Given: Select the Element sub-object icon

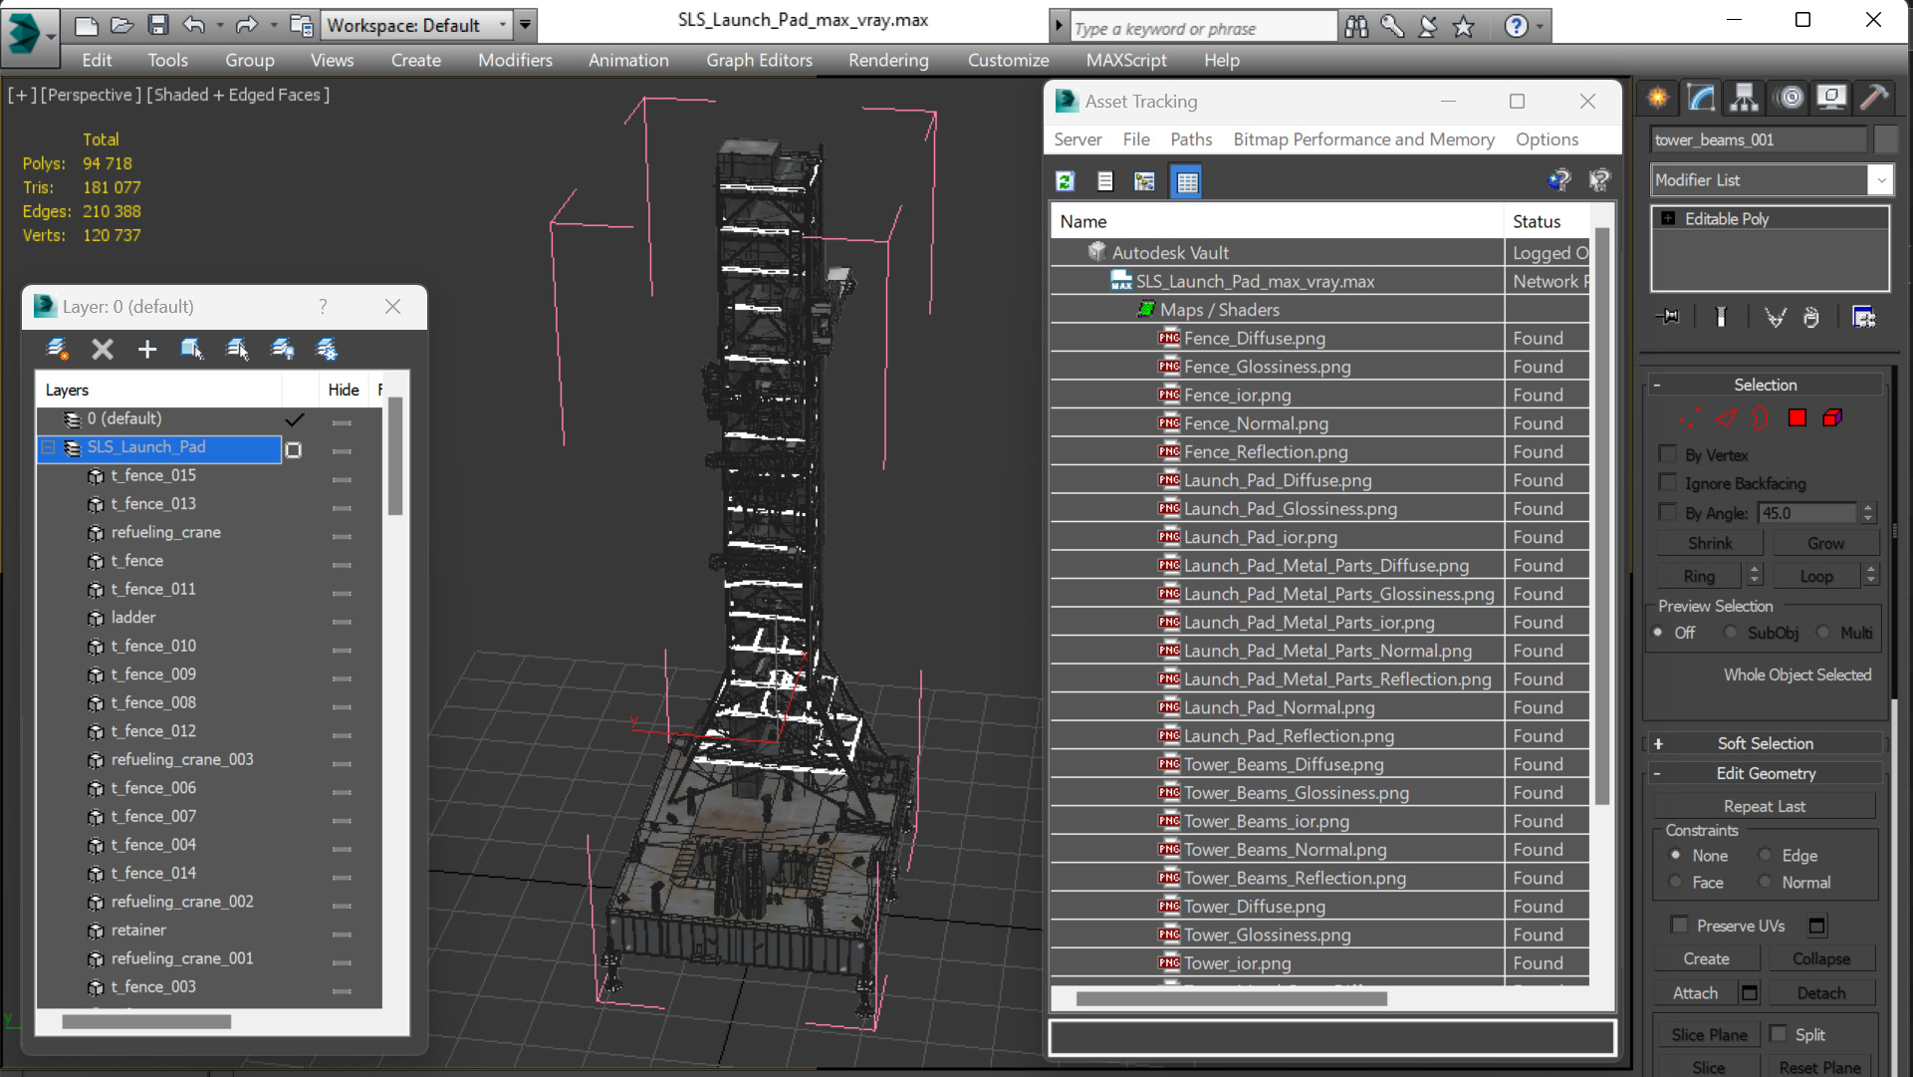Looking at the screenshot, I should (x=1832, y=418).
